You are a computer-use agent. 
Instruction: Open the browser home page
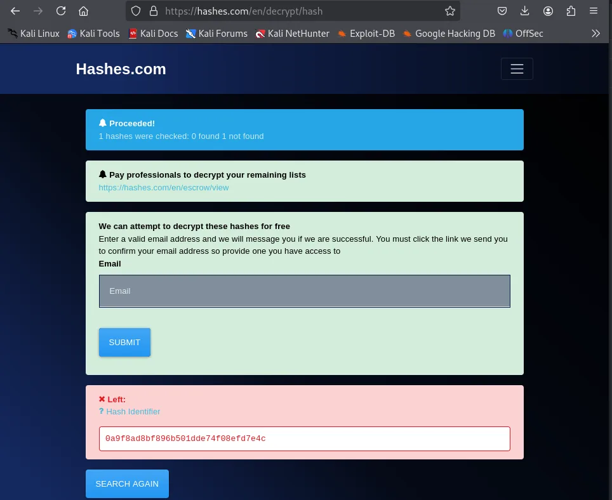pyautogui.click(x=84, y=11)
